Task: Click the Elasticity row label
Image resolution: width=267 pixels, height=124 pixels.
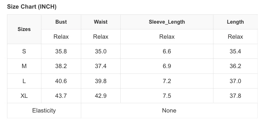Action: (44, 111)
